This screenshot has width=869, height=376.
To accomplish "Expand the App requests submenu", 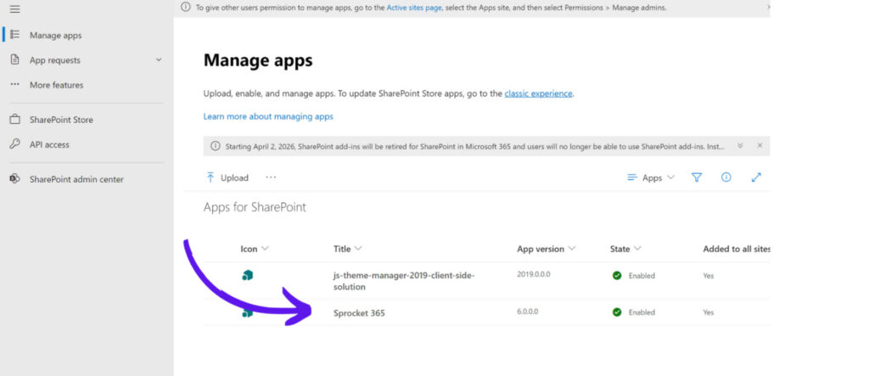I will tap(159, 60).
